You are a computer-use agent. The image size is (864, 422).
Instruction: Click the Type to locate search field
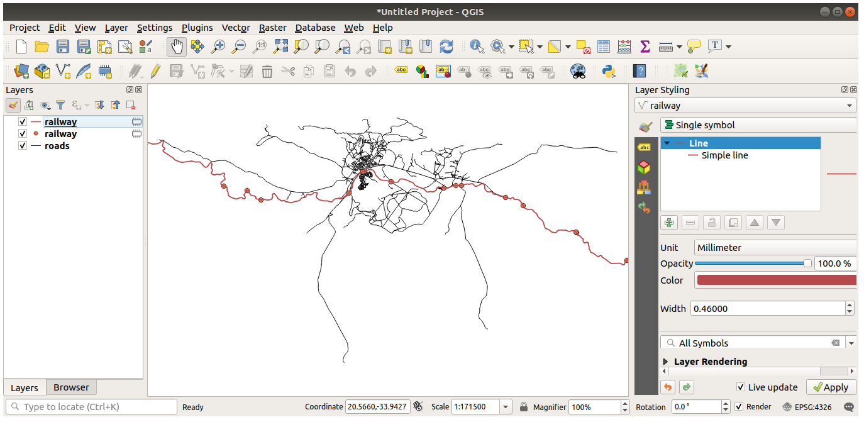[x=92, y=407]
